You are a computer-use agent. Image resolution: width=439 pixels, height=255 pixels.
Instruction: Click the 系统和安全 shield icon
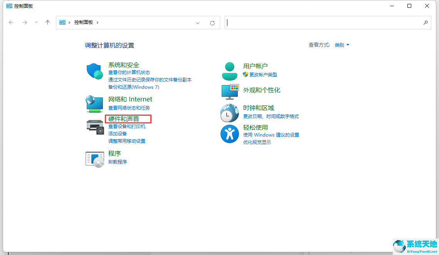[x=94, y=71]
